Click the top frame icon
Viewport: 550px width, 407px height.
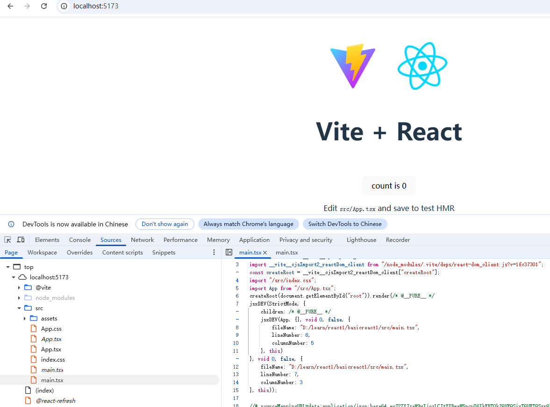pyautogui.click(x=17, y=267)
